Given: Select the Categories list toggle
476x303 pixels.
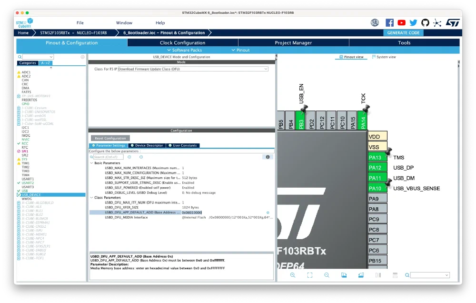Looking at the screenshot, I should (28, 63).
